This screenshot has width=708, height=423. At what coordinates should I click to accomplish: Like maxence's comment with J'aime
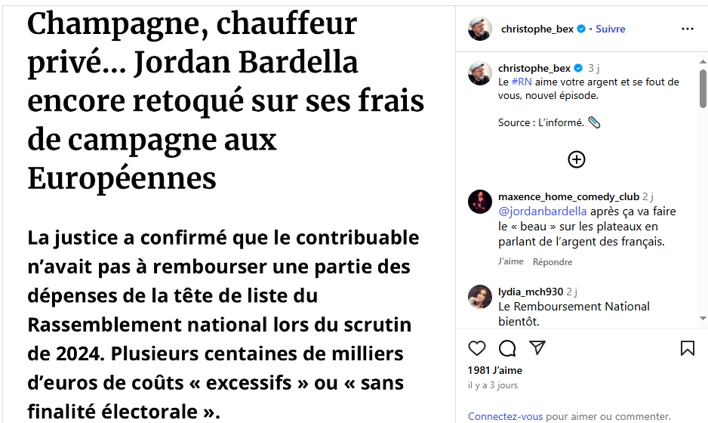510,261
